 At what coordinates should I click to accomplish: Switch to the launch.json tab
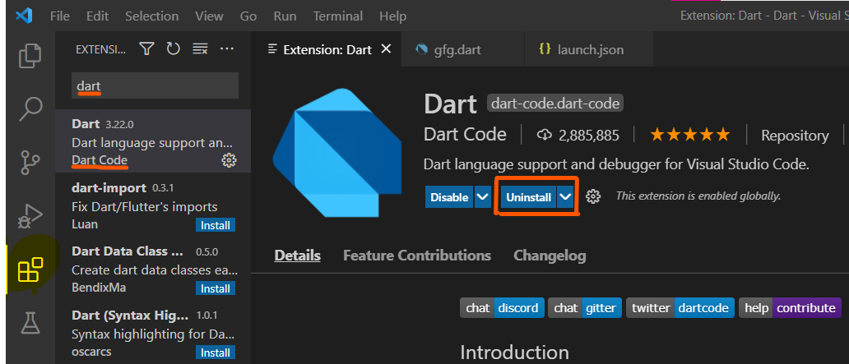point(588,50)
